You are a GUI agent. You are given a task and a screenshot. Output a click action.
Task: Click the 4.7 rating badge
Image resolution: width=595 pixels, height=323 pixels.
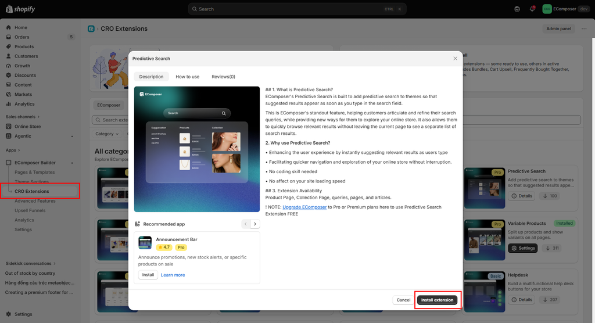coord(164,247)
